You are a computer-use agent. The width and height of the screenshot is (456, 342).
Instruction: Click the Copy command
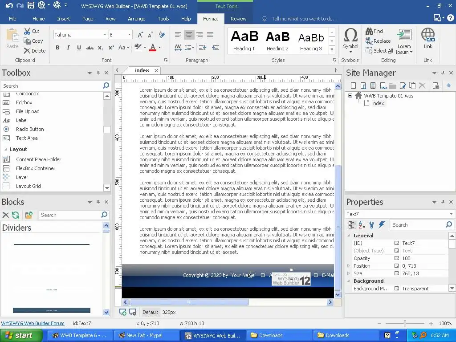coord(33,41)
